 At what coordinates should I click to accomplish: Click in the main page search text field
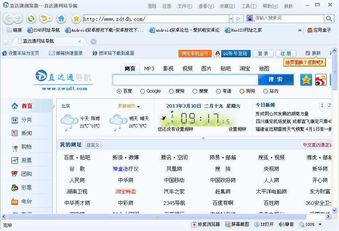pos(185,80)
